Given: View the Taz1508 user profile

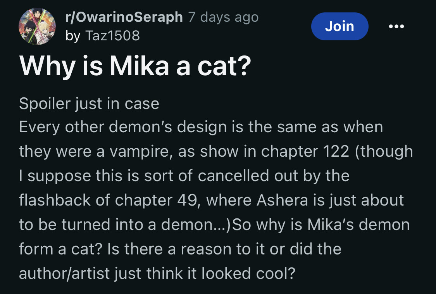Looking at the screenshot, I should tap(113, 36).
